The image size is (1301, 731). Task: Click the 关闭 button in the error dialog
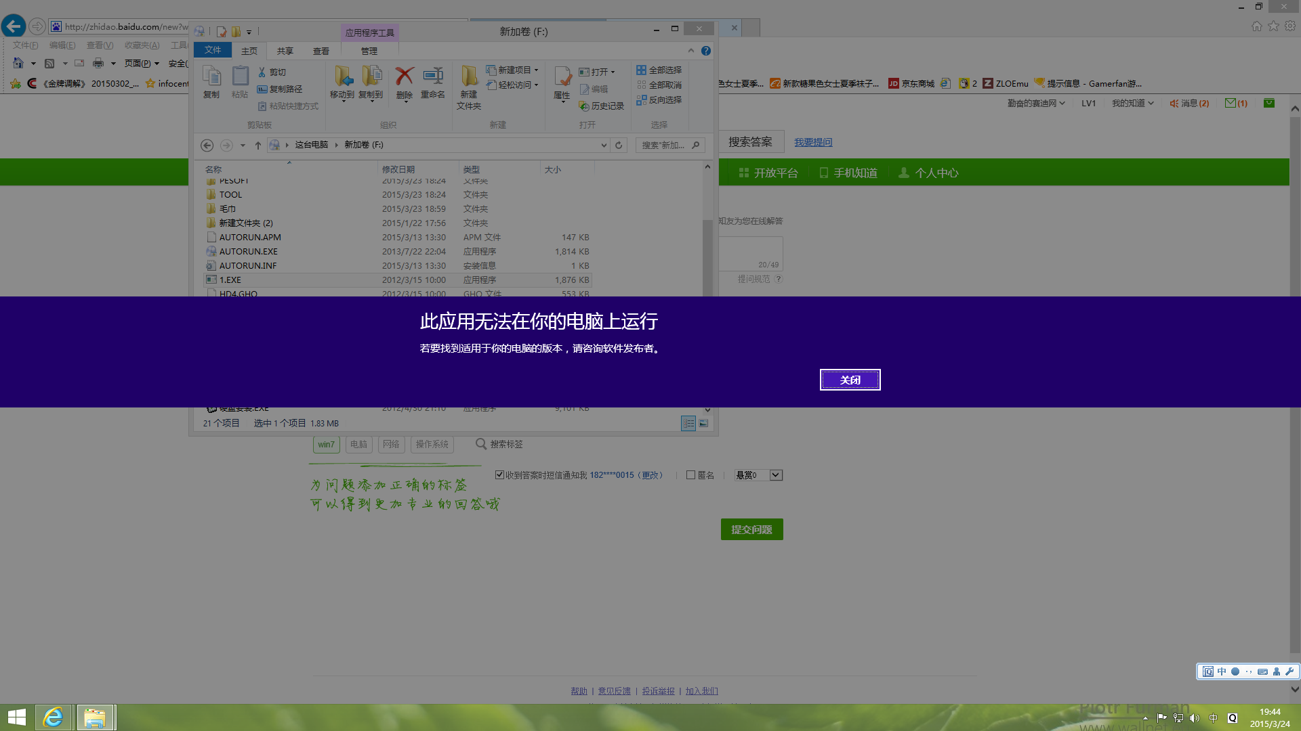[850, 380]
